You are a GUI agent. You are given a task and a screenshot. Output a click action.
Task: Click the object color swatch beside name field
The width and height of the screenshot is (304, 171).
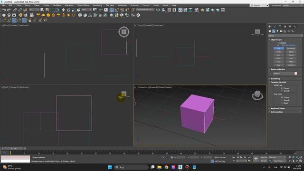click(295, 74)
